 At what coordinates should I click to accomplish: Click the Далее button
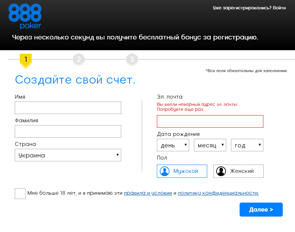point(261,209)
